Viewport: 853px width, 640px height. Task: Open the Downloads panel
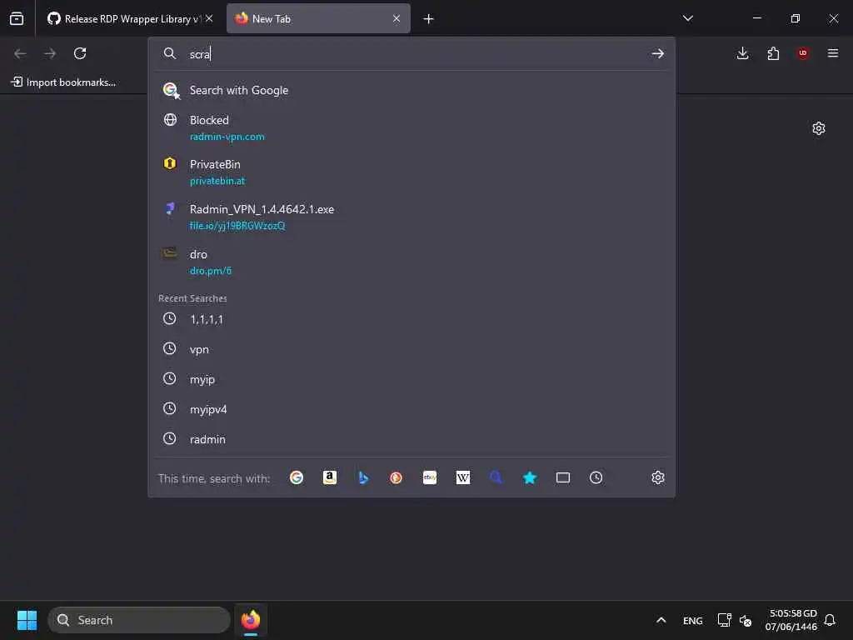pos(742,53)
